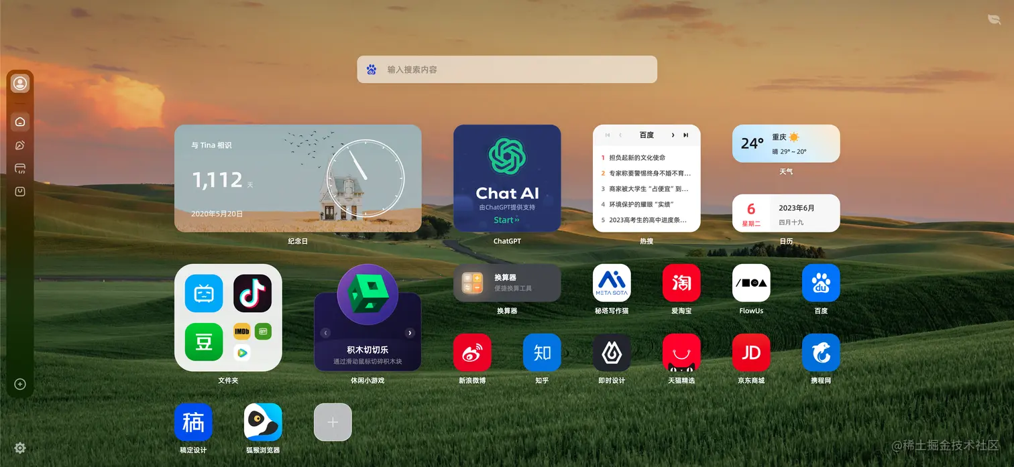The height and width of the screenshot is (467, 1014).
Task: Open the Tina anniversary widget
Action: point(298,178)
